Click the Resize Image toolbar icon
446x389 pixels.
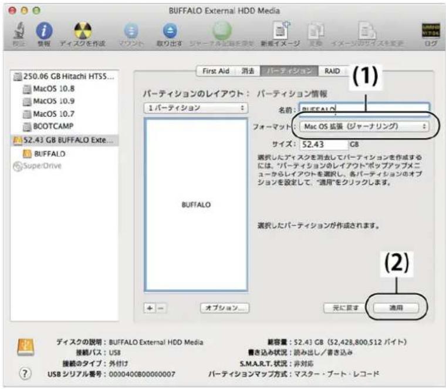367,30
